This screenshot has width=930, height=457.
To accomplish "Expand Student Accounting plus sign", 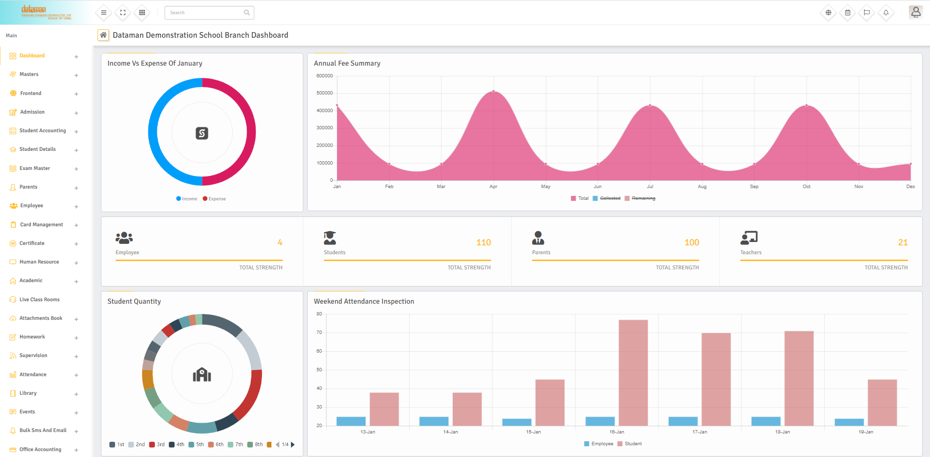I will tap(76, 132).
